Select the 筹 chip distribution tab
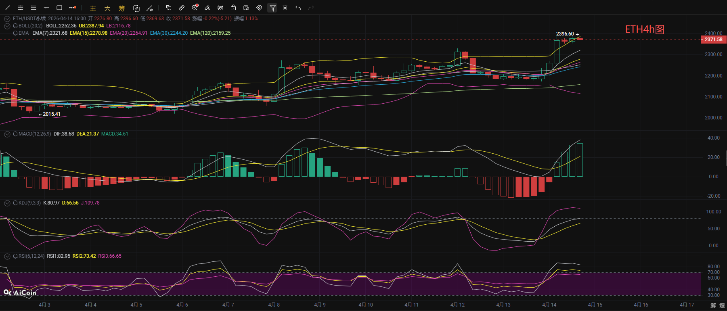This screenshot has height=311, width=727. click(122, 8)
